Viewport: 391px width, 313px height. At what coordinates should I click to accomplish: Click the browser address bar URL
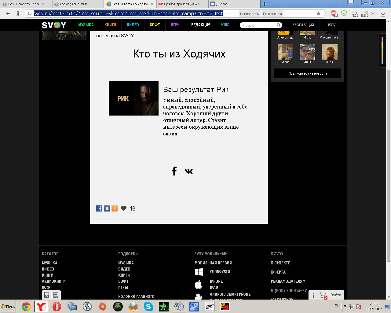click(x=128, y=13)
